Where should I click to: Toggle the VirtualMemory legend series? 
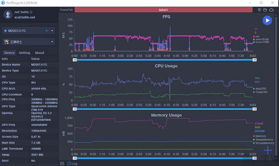coord(264,143)
